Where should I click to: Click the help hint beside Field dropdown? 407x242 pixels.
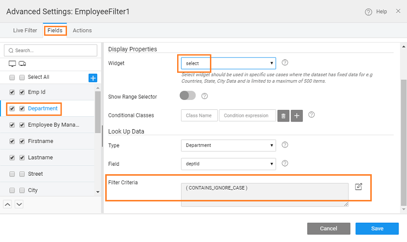pyautogui.click(x=285, y=163)
